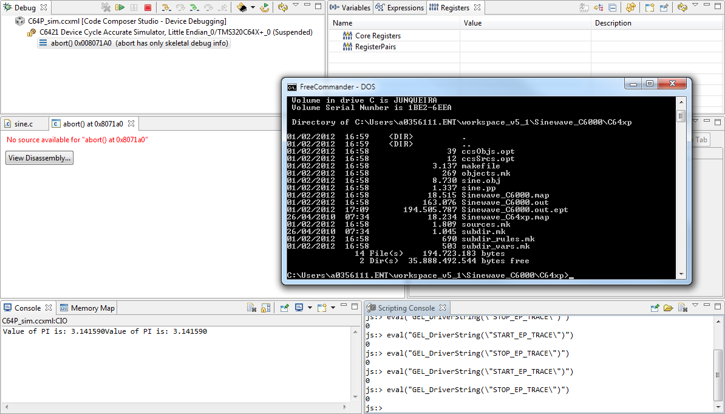Click the Refresh icon in Debug view
The width and height of the screenshot is (725, 414).
[x=282, y=7]
